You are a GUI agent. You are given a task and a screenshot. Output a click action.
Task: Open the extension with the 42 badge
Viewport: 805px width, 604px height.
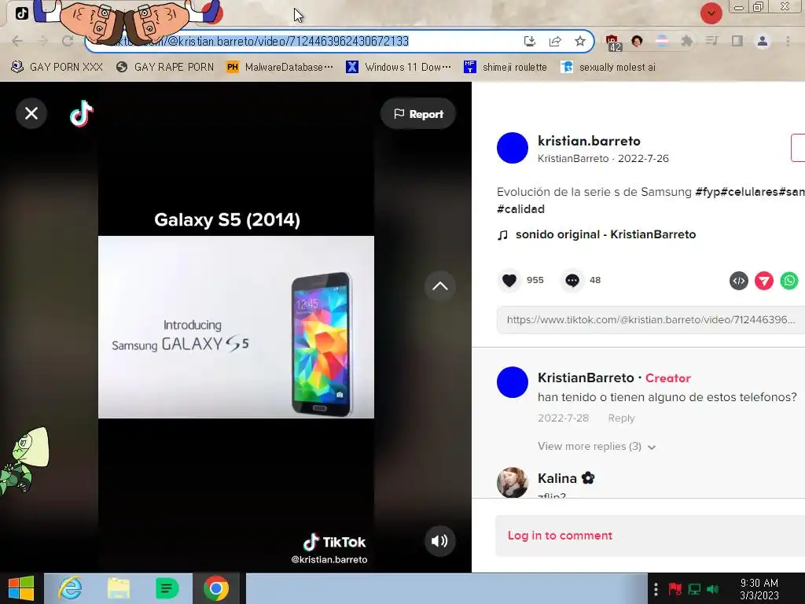click(x=613, y=42)
